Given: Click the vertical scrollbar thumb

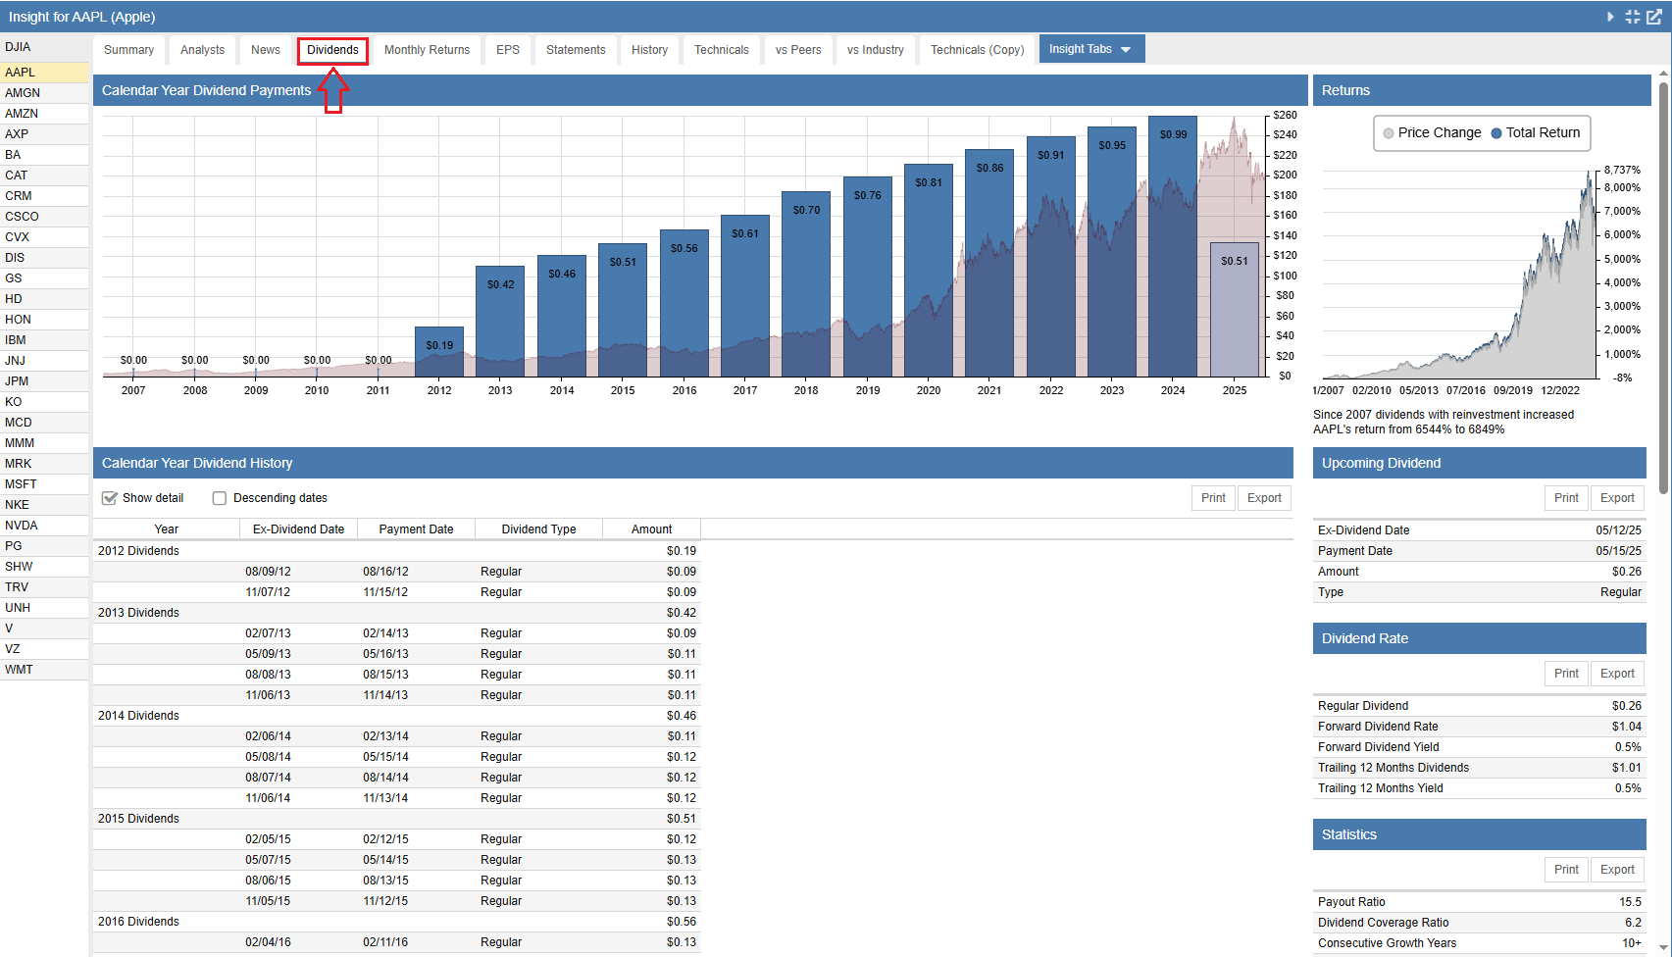Looking at the screenshot, I should point(1663,288).
